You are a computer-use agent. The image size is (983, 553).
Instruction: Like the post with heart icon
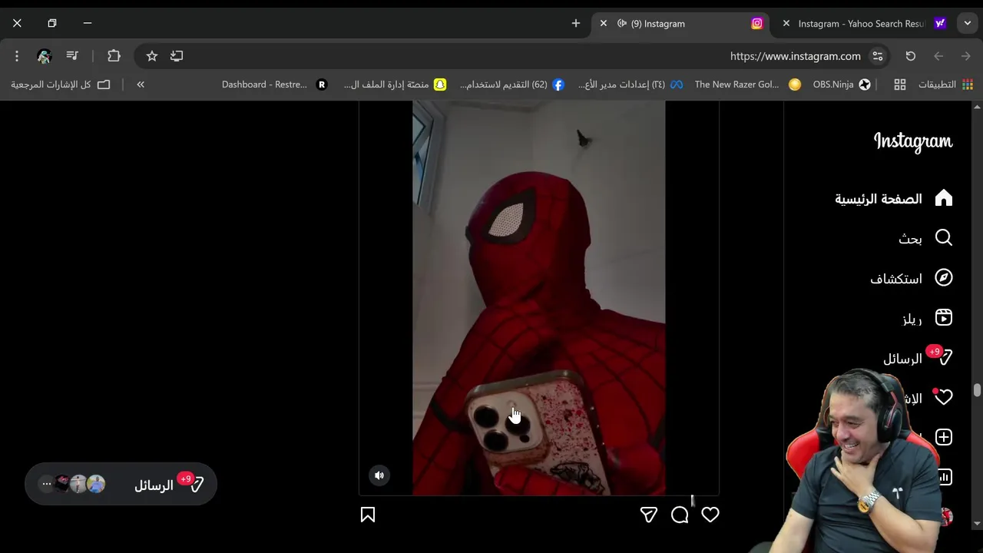click(x=710, y=515)
